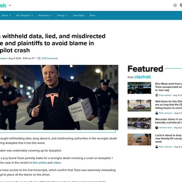The image size is (182, 182).
Task: Open the Alt. Transport menu
Action: click(23, 16)
